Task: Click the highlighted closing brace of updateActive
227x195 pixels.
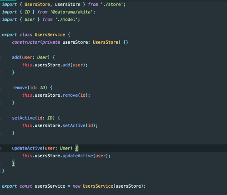Action: point(13,163)
